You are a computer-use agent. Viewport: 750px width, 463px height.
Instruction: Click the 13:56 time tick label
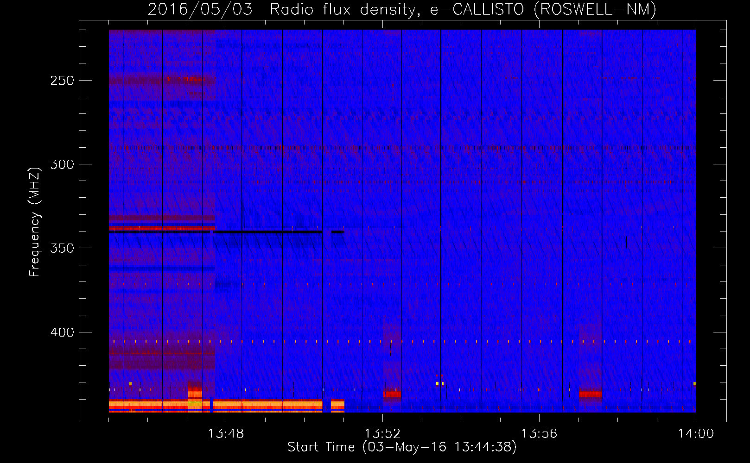point(539,433)
